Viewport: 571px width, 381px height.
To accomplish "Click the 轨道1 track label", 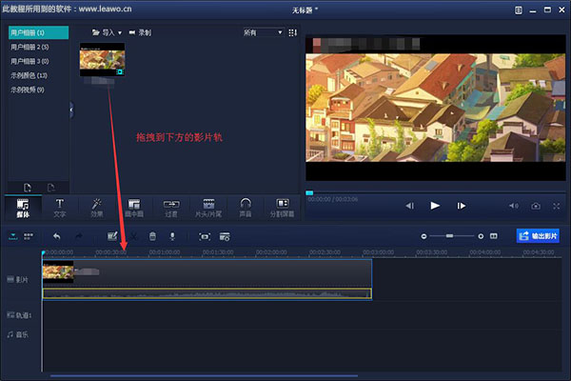I will click(19, 315).
